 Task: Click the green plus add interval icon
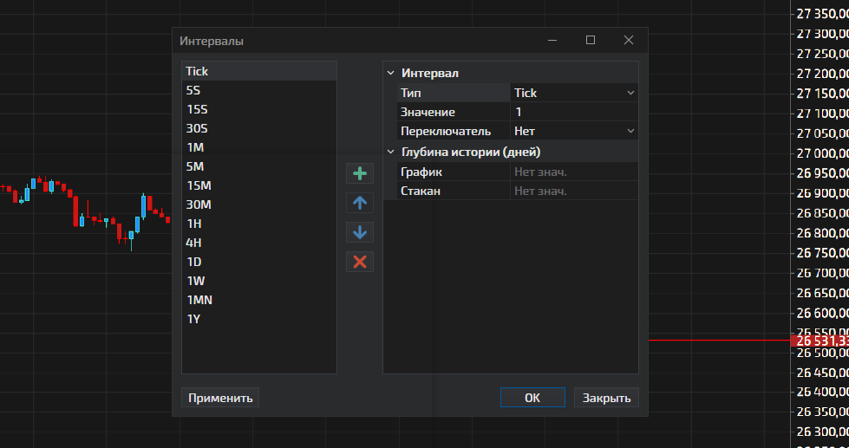click(360, 174)
